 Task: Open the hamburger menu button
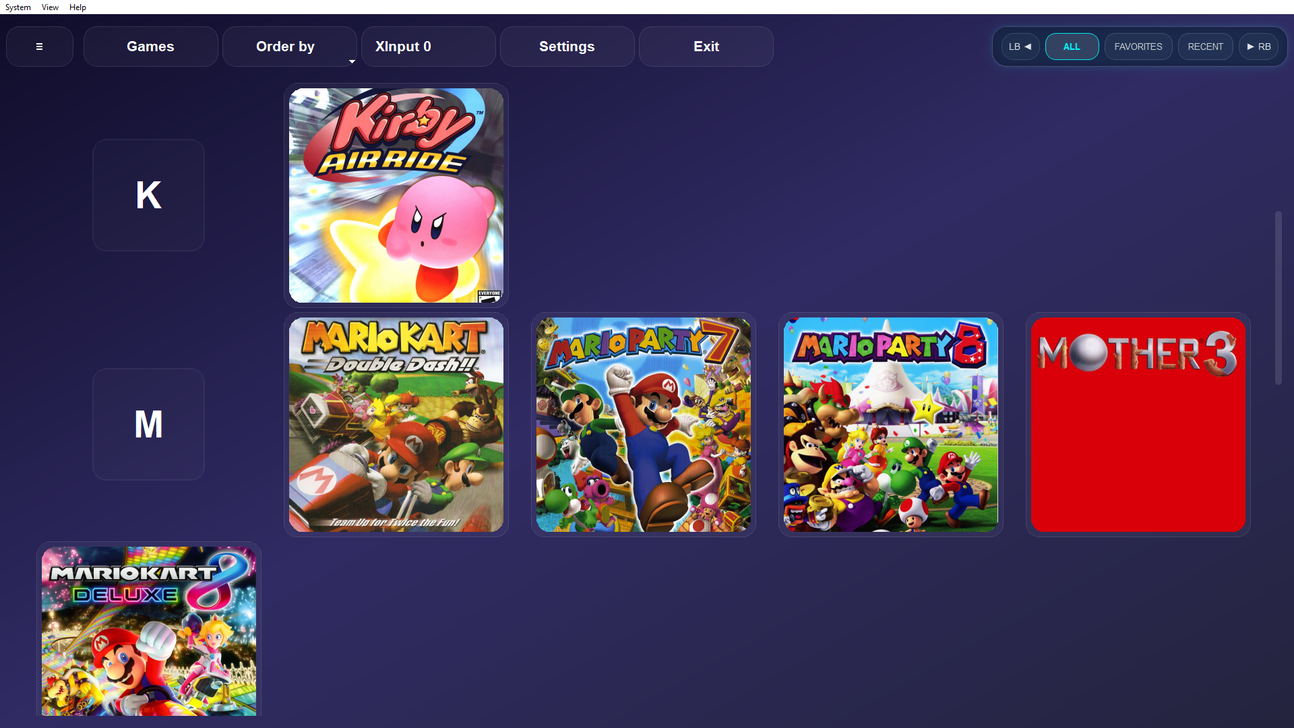[x=39, y=47]
